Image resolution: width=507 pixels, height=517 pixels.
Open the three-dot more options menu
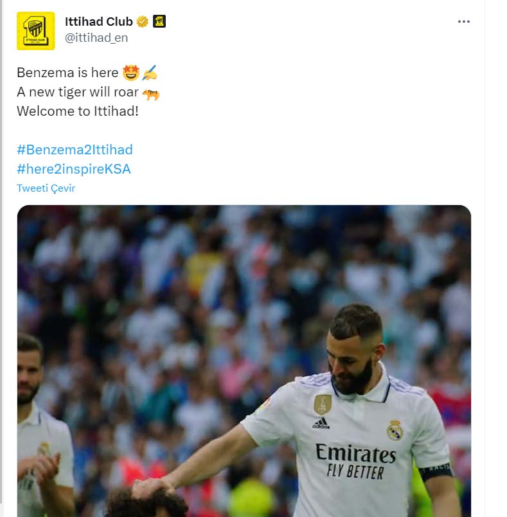tap(463, 22)
